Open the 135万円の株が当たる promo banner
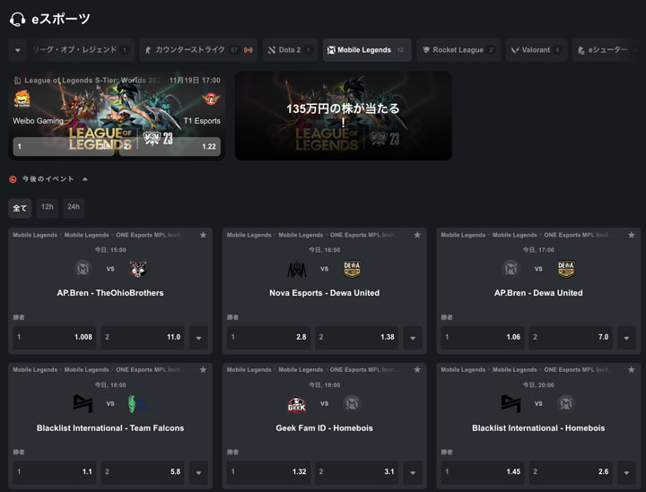This screenshot has width=646, height=492. coord(343,116)
